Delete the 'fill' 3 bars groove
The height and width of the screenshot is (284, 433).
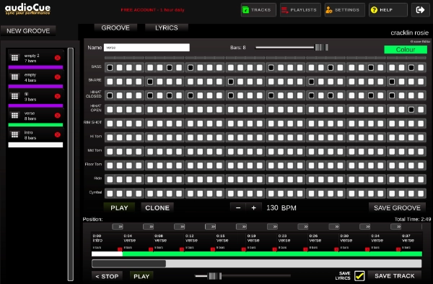[x=58, y=96]
